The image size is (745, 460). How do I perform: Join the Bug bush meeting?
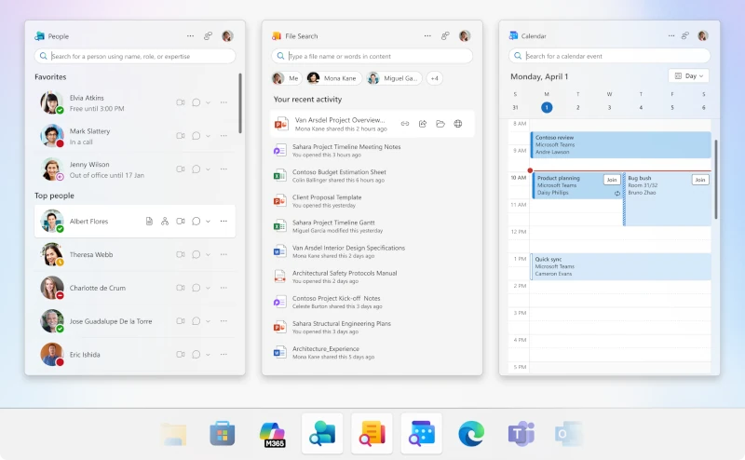pyautogui.click(x=699, y=180)
